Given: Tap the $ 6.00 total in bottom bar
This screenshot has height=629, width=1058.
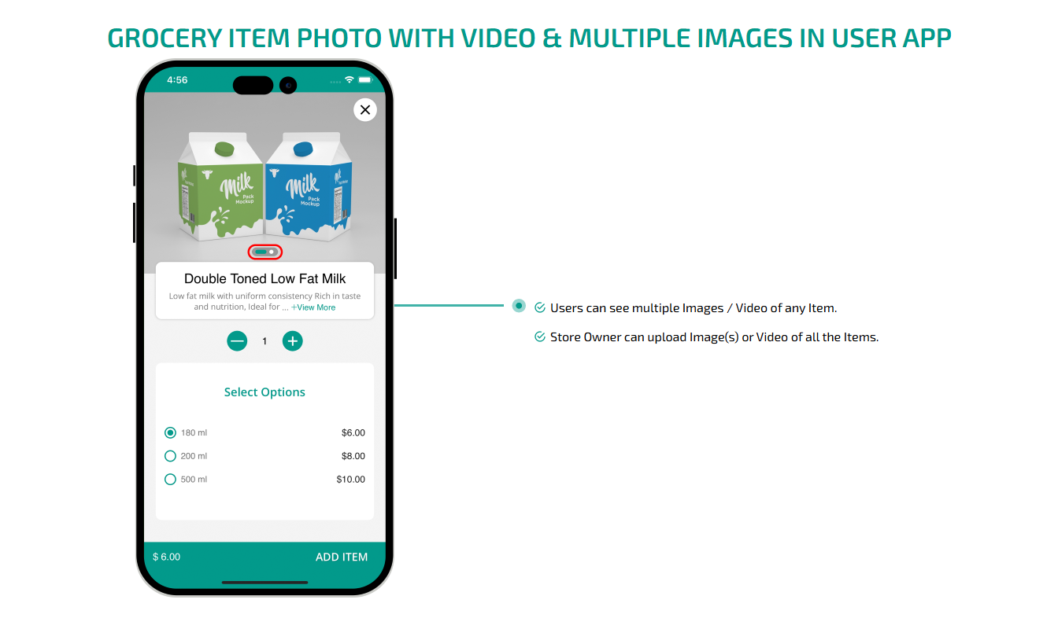Looking at the screenshot, I should pos(167,557).
